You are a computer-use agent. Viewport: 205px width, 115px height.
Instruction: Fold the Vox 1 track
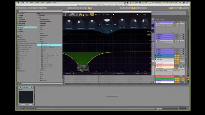[157, 22]
